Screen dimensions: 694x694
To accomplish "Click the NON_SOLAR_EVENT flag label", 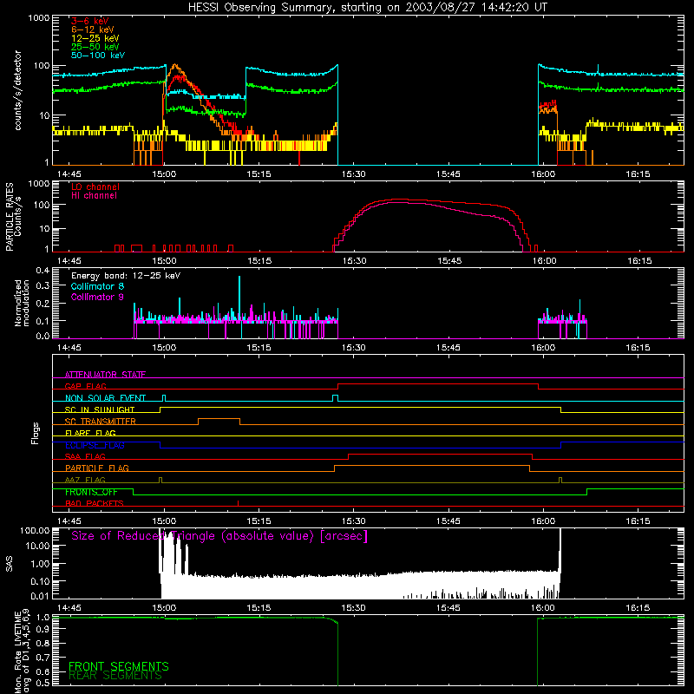I will pos(105,398).
